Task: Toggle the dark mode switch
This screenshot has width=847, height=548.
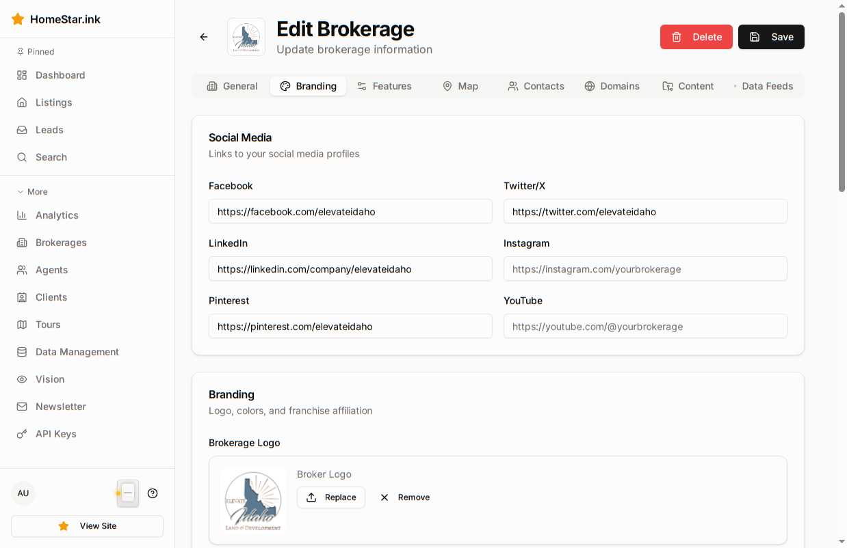Action: 127,493
